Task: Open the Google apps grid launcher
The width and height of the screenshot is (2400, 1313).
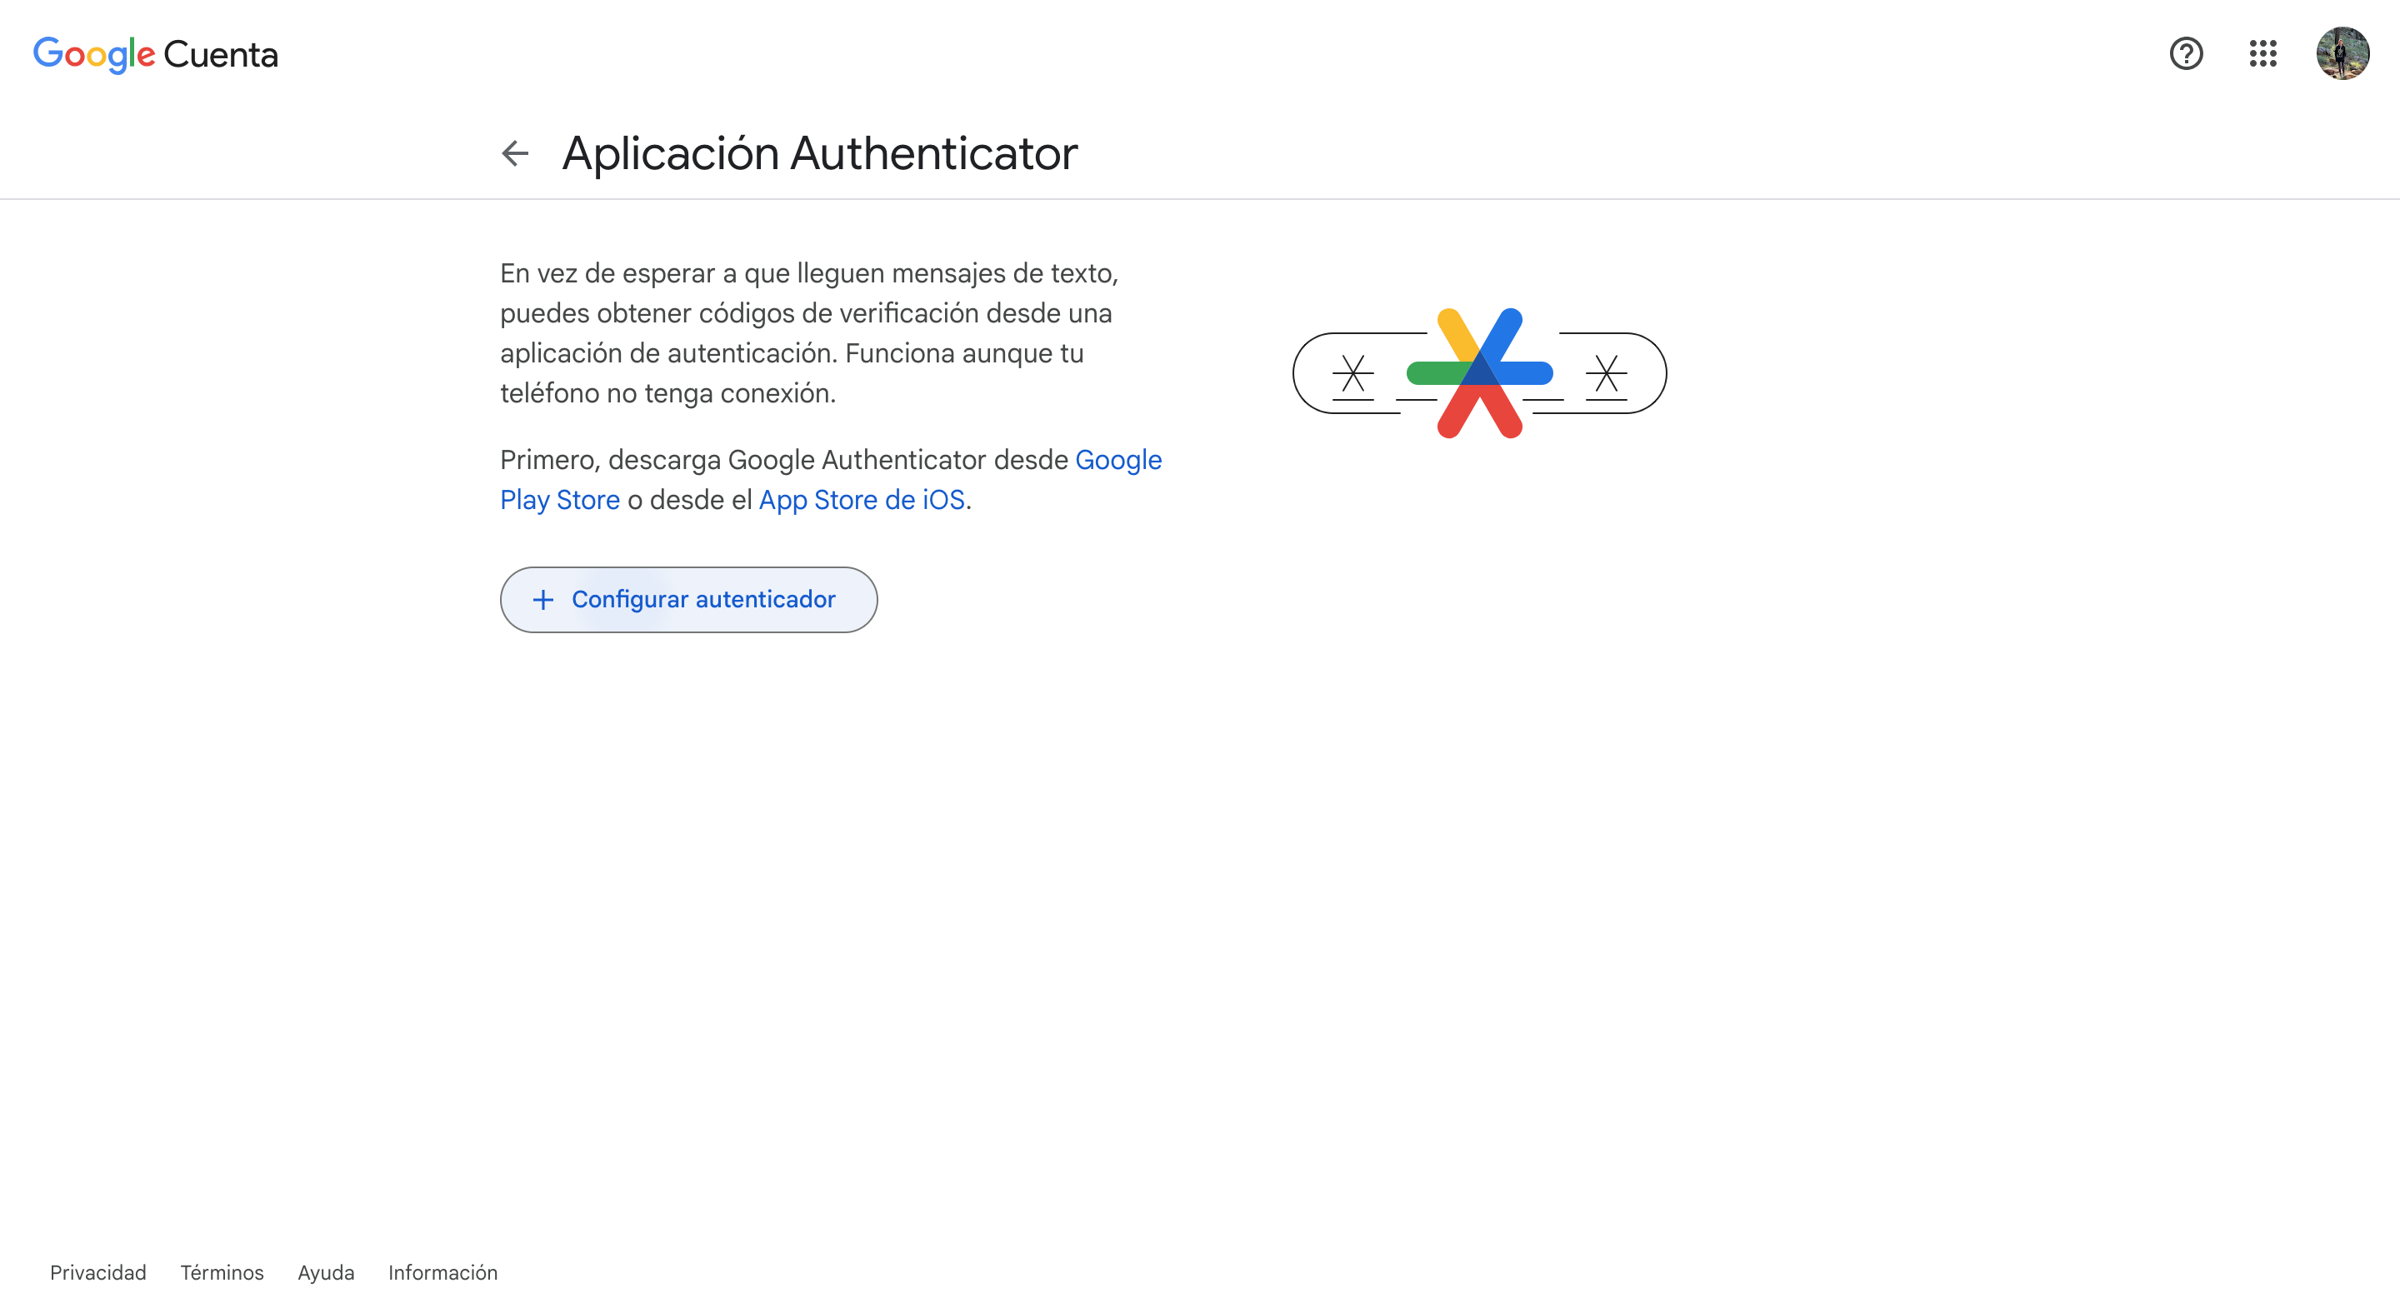Action: point(2263,54)
